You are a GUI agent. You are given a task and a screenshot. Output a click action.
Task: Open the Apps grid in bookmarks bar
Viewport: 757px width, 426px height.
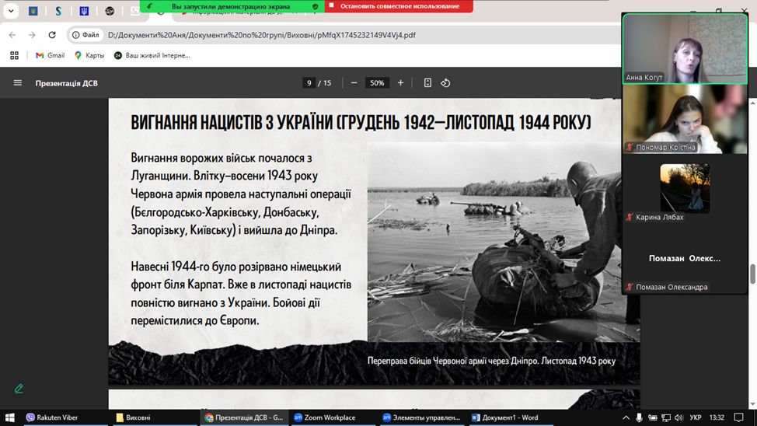tap(14, 55)
